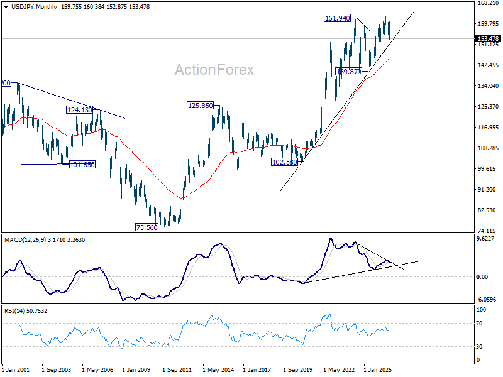
Task: Click the RSI(14) indicator title
Action: [13, 310]
